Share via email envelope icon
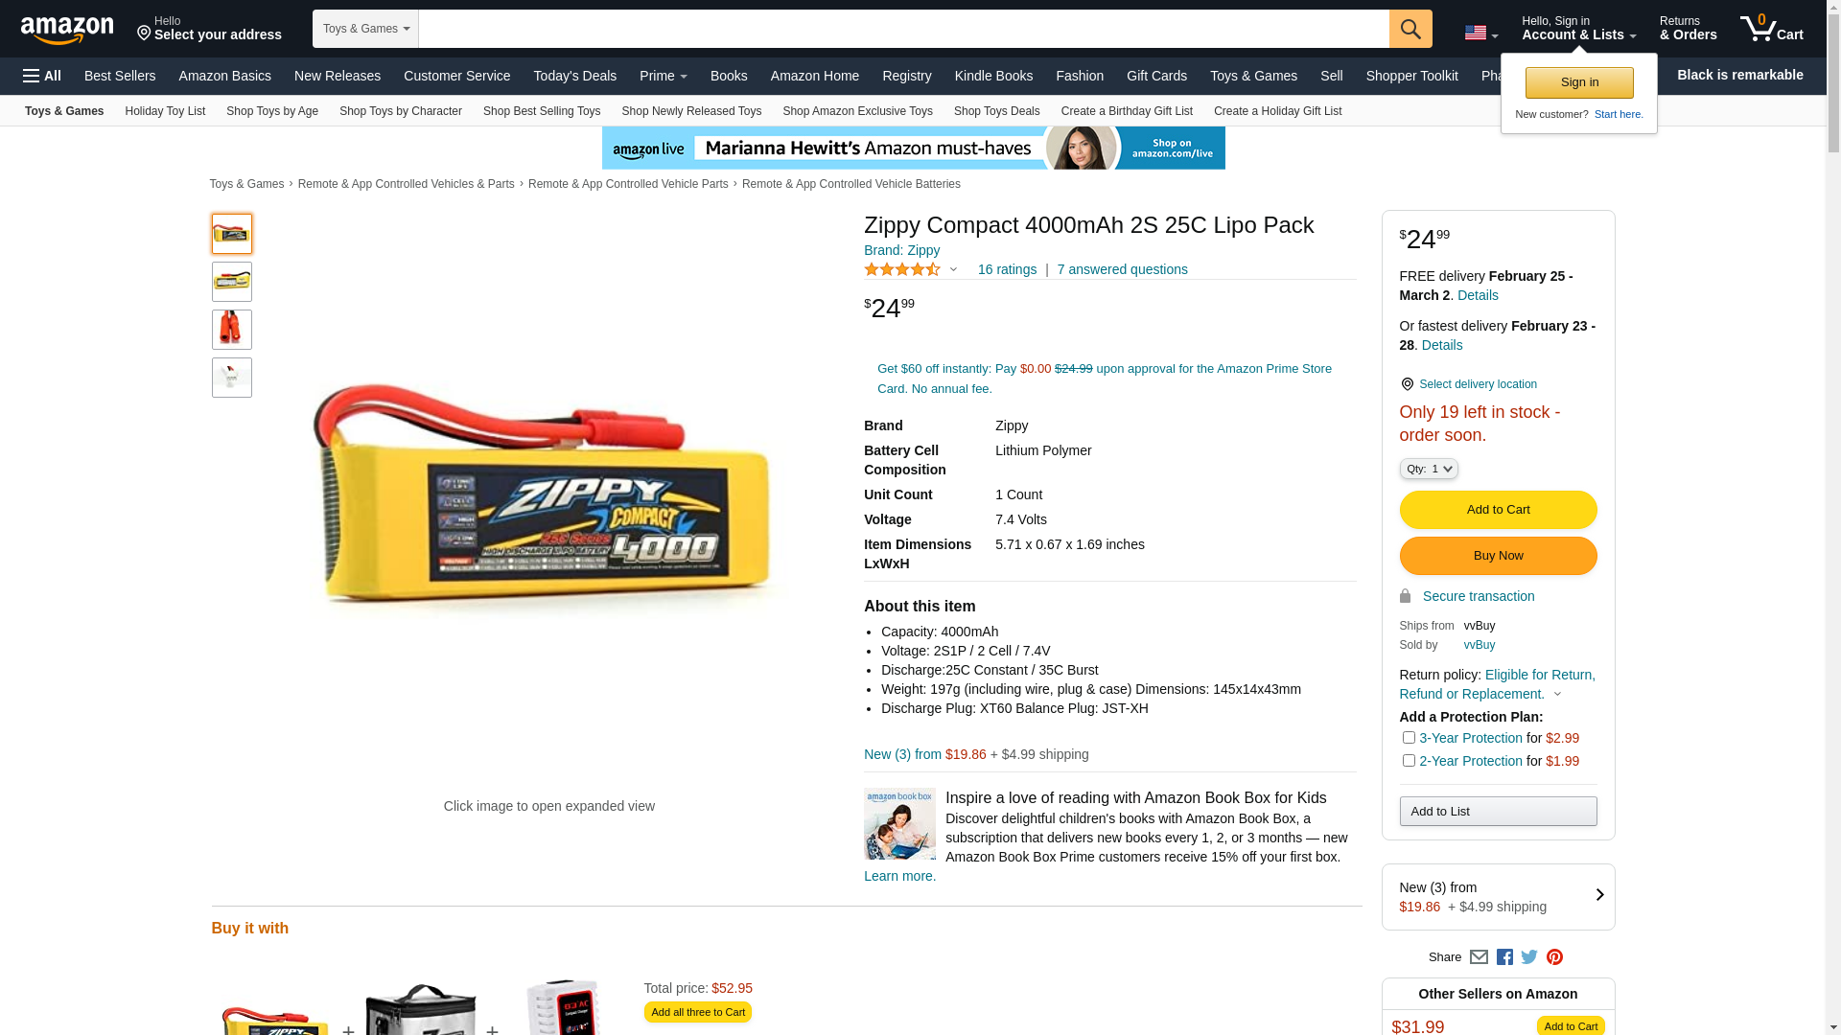Image resolution: width=1841 pixels, height=1035 pixels. (1479, 956)
